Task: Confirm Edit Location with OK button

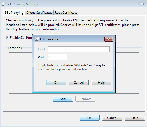Action: [56, 83]
